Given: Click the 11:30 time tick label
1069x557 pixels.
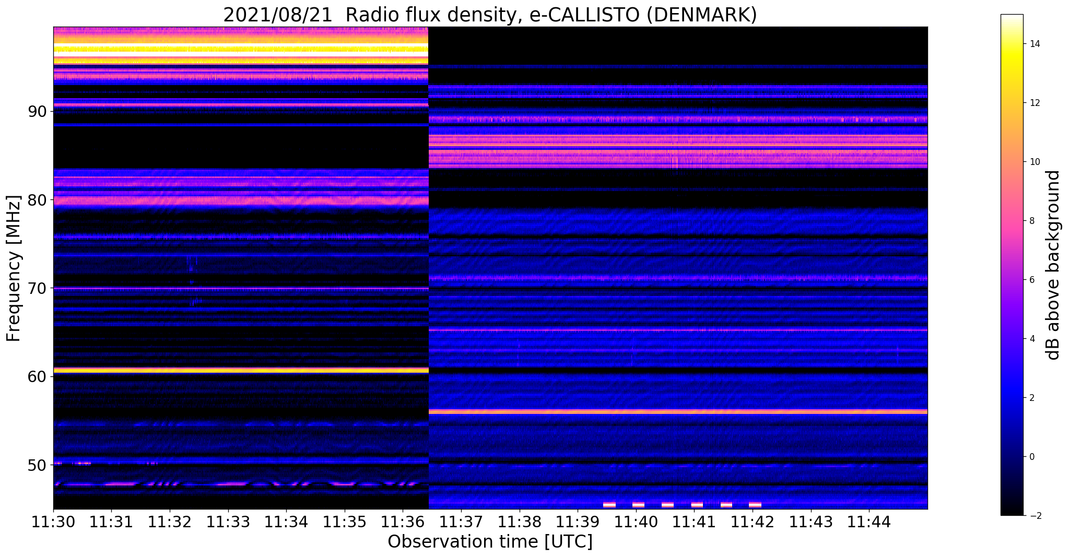Looking at the screenshot, I should click(53, 522).
